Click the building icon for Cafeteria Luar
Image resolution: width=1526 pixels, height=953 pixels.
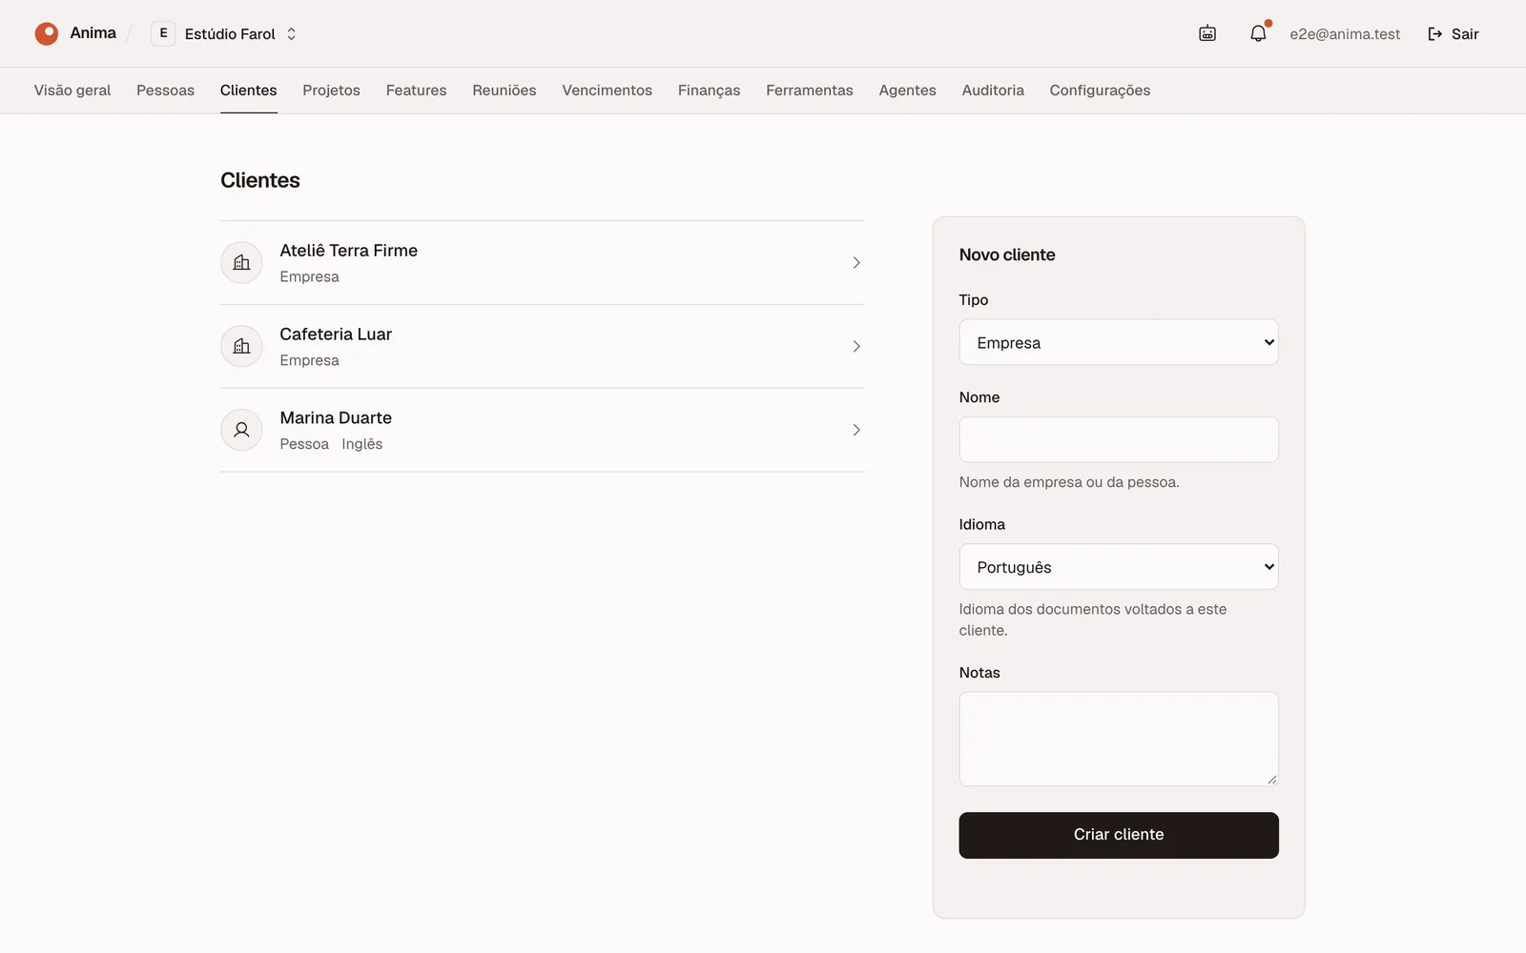[x=241, y=346]
